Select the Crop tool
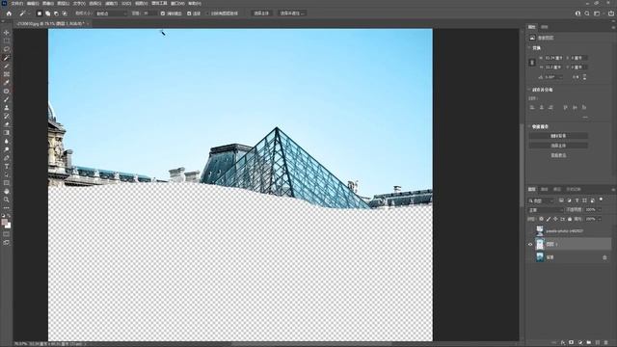This screenshot has width=617, height=347. tap(7, 67)
